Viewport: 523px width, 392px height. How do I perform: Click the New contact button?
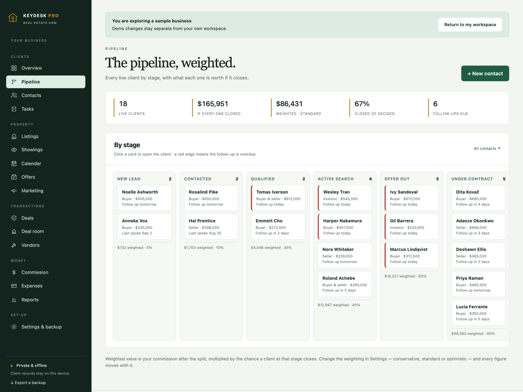tap(485, 73)
